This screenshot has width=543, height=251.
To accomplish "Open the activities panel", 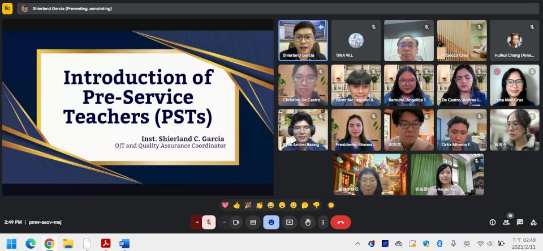I will pos(533,222).
